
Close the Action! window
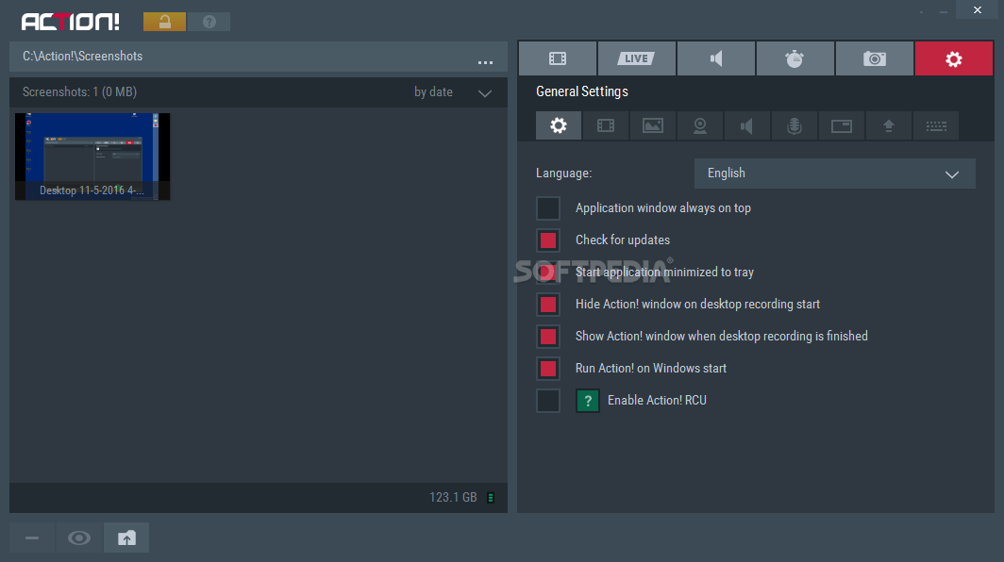978,9
